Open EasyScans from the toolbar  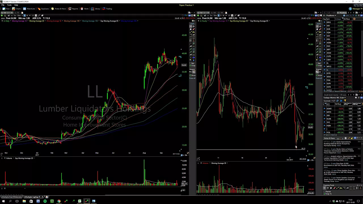(43, 9)
